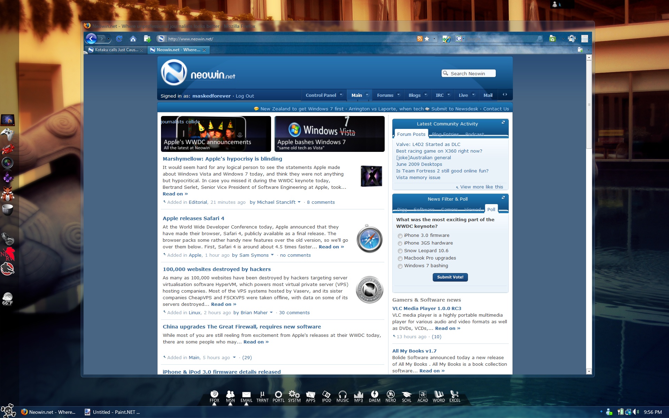This screenshot has height=418, width=669.
Task: Open the new tab icon beside Home
Action: coord(147,39)
